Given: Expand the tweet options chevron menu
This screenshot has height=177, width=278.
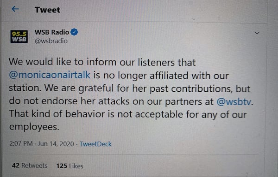Looking at the screenshot, I should [x=257, y=33].
